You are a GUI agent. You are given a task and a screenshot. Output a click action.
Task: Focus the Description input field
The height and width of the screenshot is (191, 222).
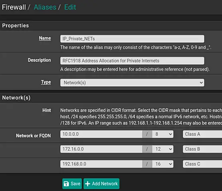click(x=132, y=60)
